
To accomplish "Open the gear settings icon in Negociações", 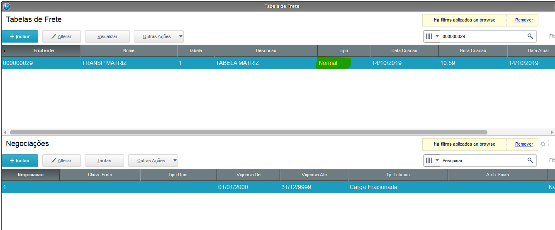I will coord(543,144).
